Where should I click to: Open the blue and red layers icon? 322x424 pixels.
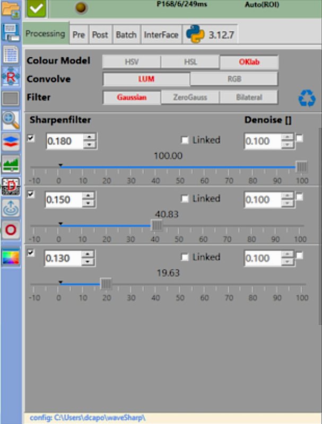coord(11,142)
